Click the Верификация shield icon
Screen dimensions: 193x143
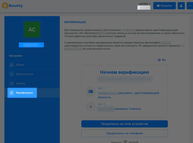11,93
